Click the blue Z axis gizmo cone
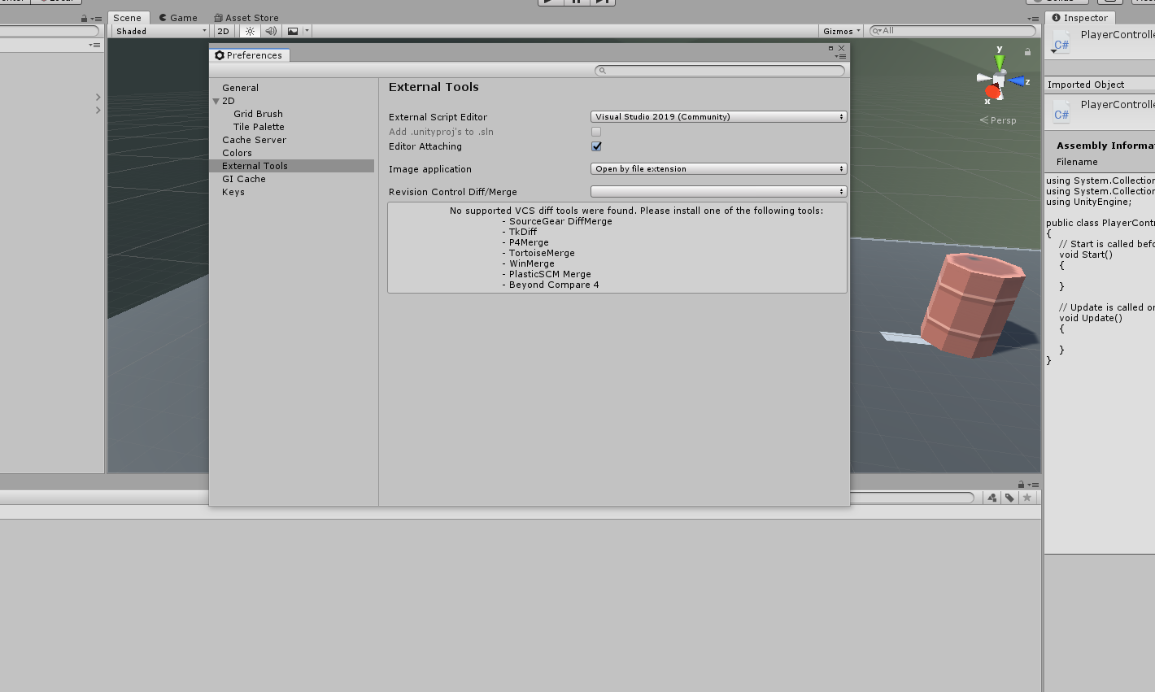 click(x=1017, y=81)
